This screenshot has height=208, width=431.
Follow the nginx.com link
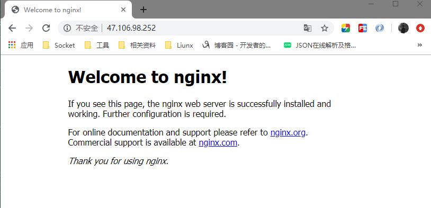pos(218,142)
